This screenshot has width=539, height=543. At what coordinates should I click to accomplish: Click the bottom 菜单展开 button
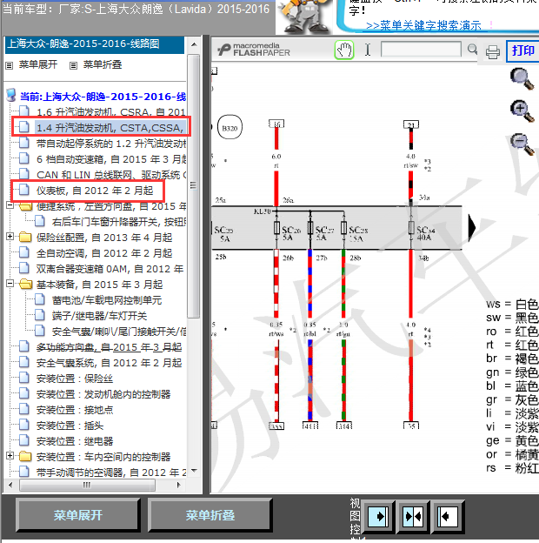coord(78,515)
